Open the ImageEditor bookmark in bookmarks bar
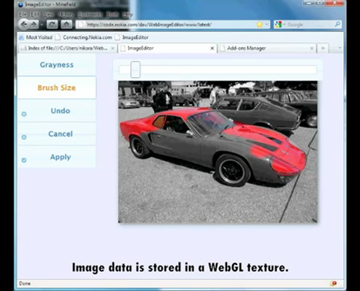360x291 pixels. click(x=132, y=37)
